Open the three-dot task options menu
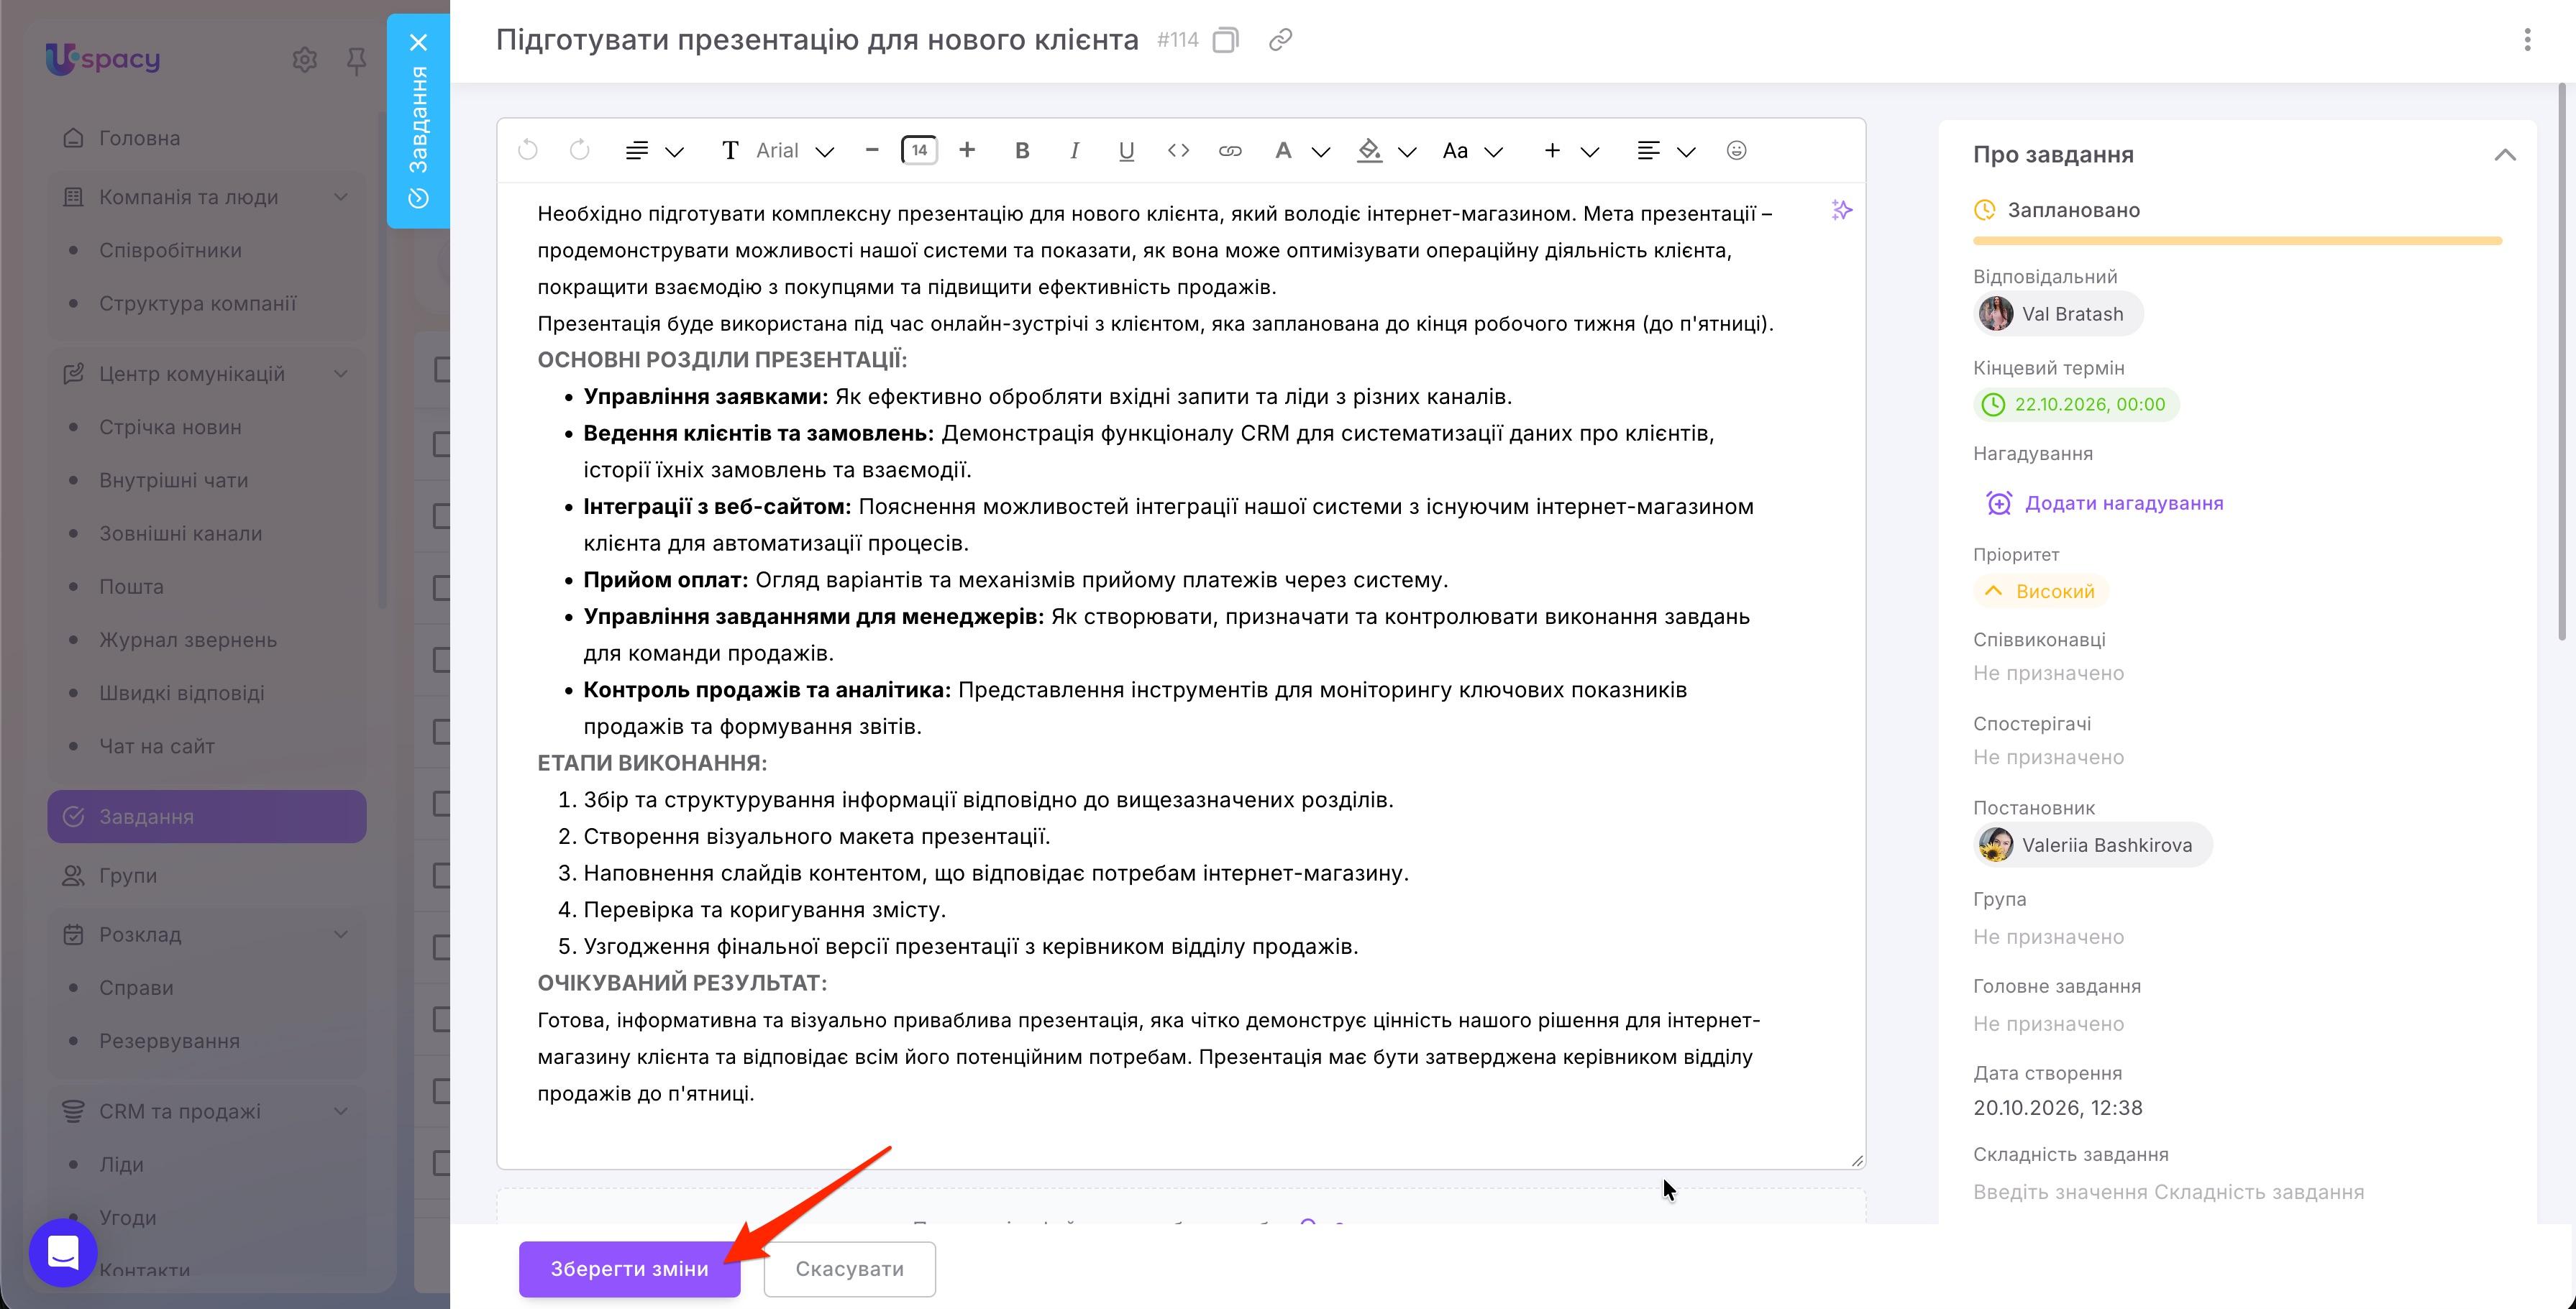 [2527, 40]
